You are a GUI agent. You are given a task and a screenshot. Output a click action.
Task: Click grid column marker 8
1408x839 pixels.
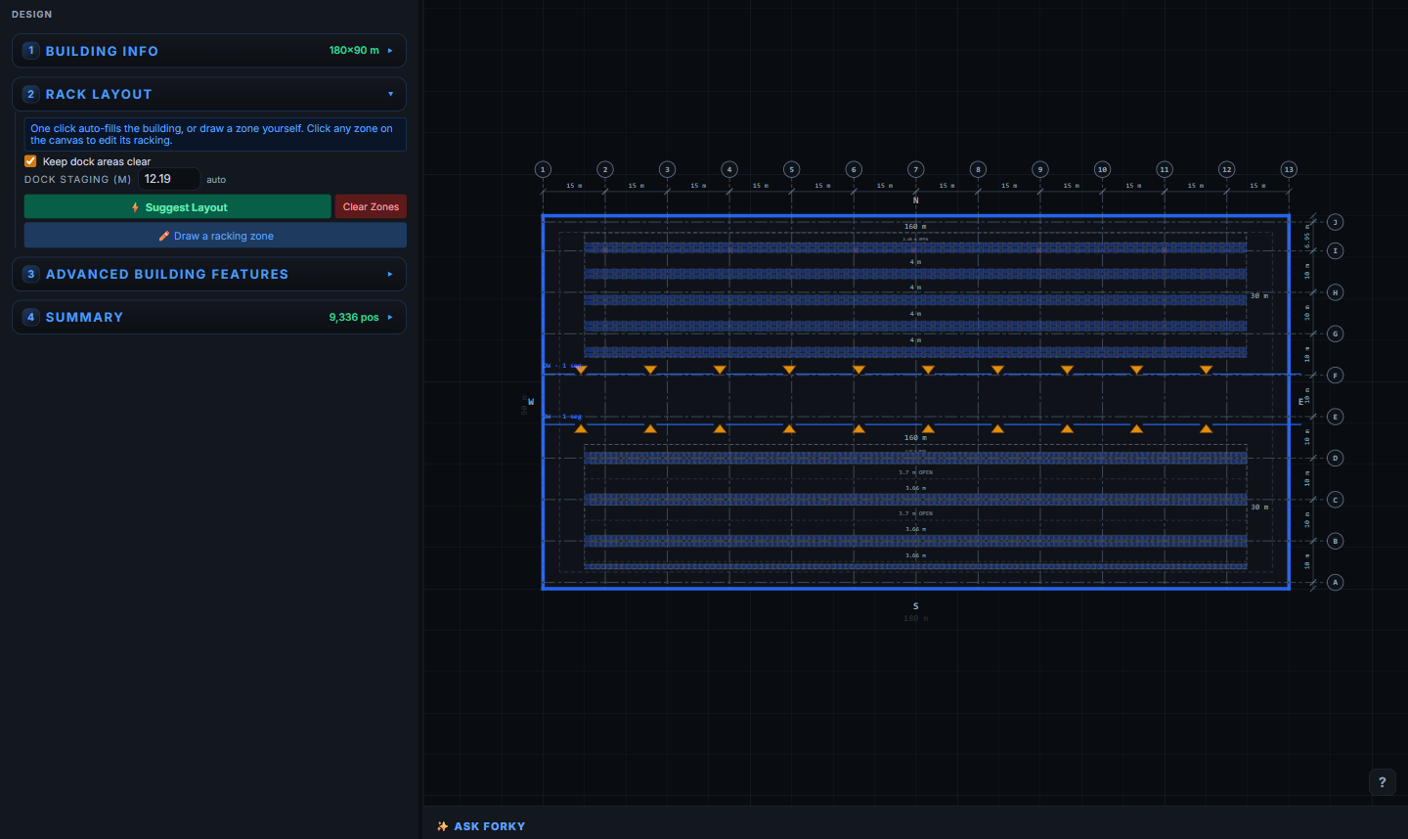coord(978,169)
